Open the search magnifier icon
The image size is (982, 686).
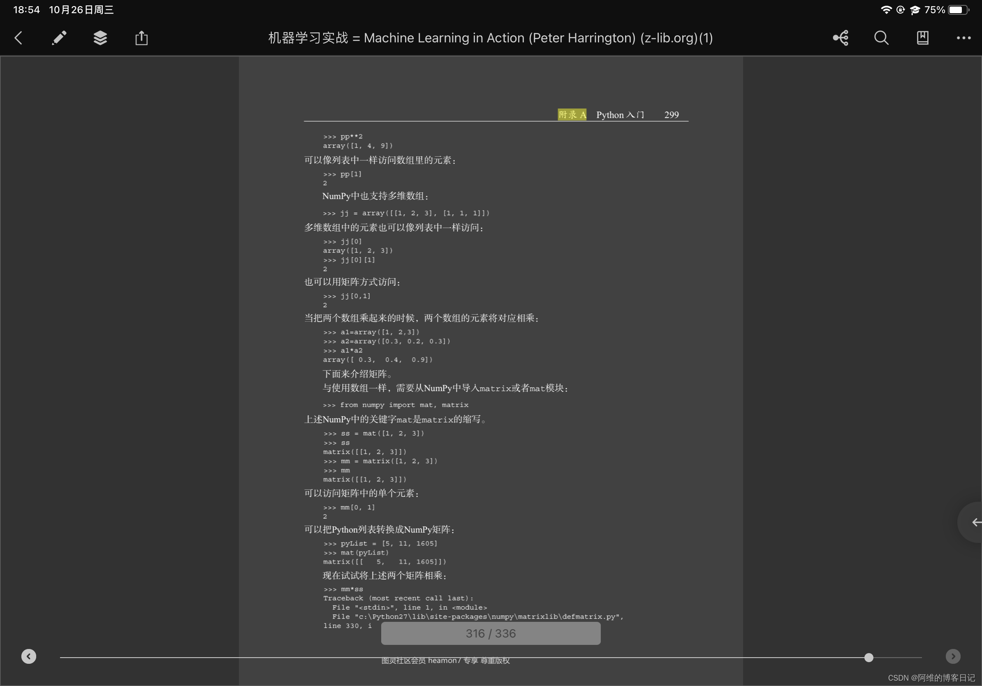point(881,38)
